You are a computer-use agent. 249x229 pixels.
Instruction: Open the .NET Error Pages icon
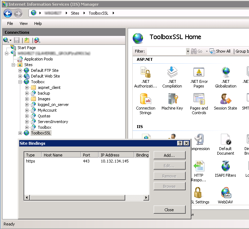click(199, 73)
